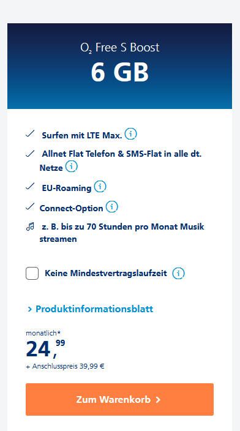Show EU-Roaming info tooltip icon

point(100,187)
